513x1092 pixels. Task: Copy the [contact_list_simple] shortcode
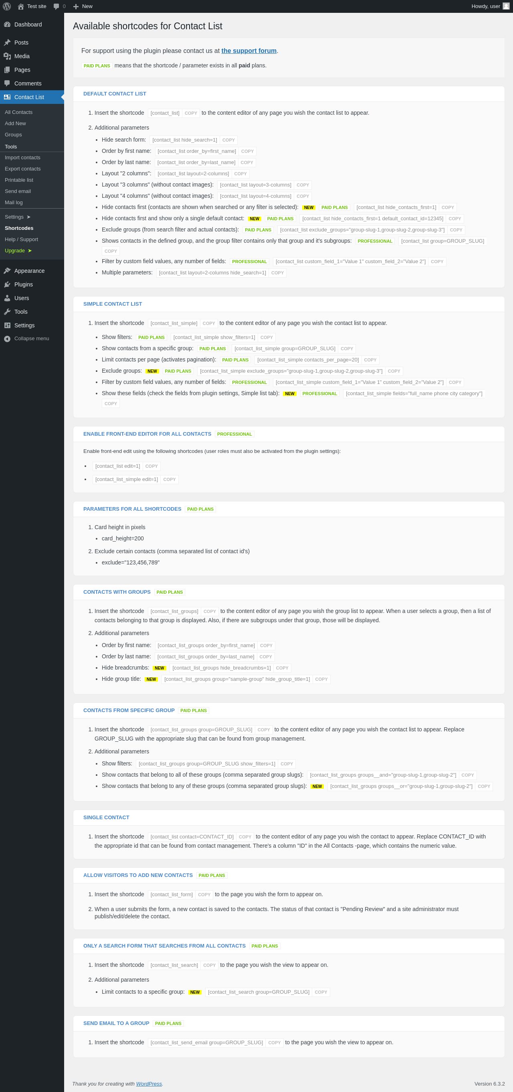click(x=209, y=323)
